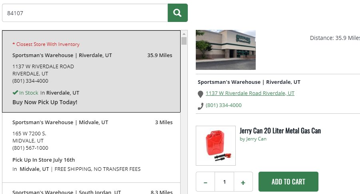This screenshot has height=194, width=360.
Task: Click the Add to Cart button
Action: 288,182
